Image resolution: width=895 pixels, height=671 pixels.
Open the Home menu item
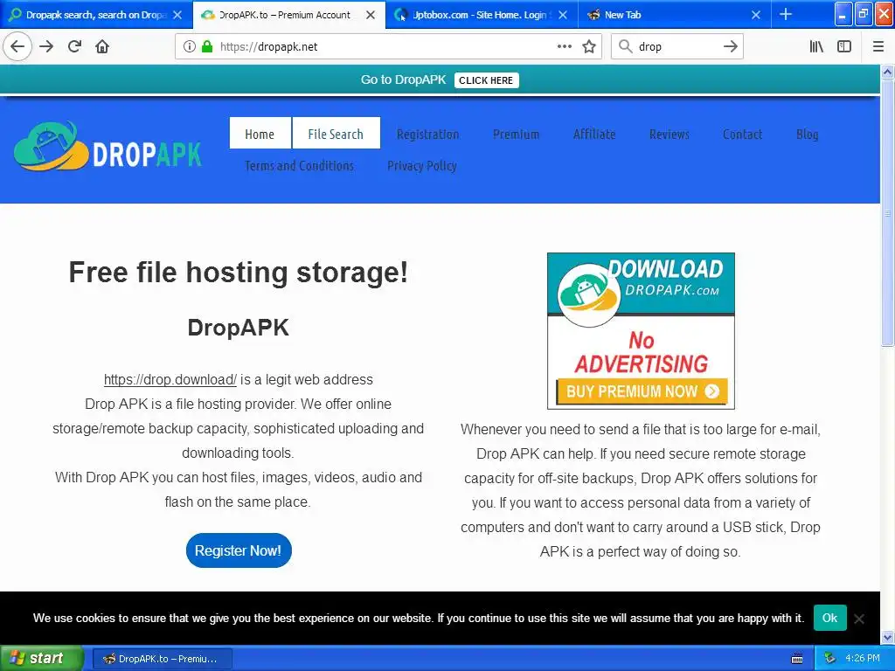pyautogui.click(x=260, y=134)
